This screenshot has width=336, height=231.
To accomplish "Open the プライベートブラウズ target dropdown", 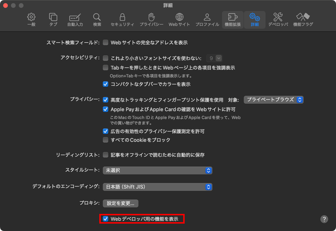I will point(274,100).
